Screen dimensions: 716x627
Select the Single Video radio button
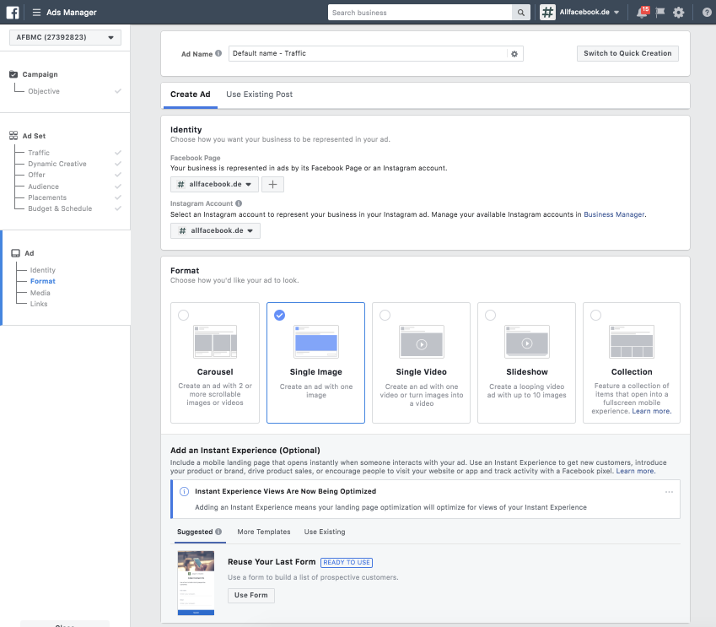385,316
